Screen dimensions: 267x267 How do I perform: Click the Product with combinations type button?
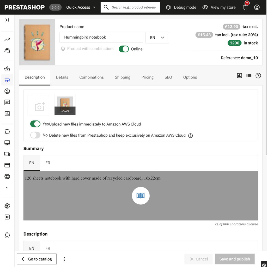pos(87,49)
